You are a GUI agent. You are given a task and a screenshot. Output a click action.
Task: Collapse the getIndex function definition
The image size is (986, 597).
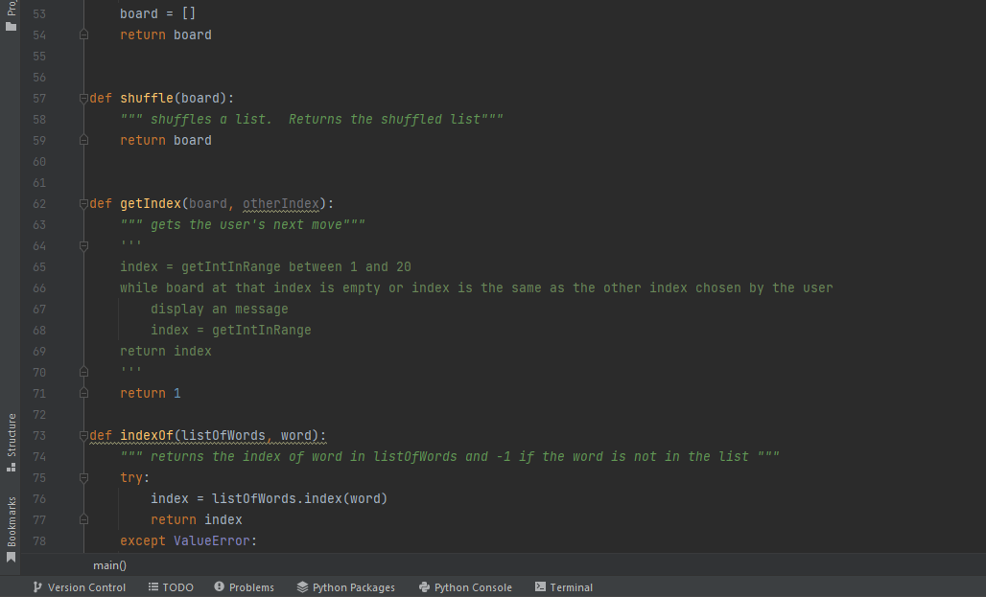(x=83, y=203)
